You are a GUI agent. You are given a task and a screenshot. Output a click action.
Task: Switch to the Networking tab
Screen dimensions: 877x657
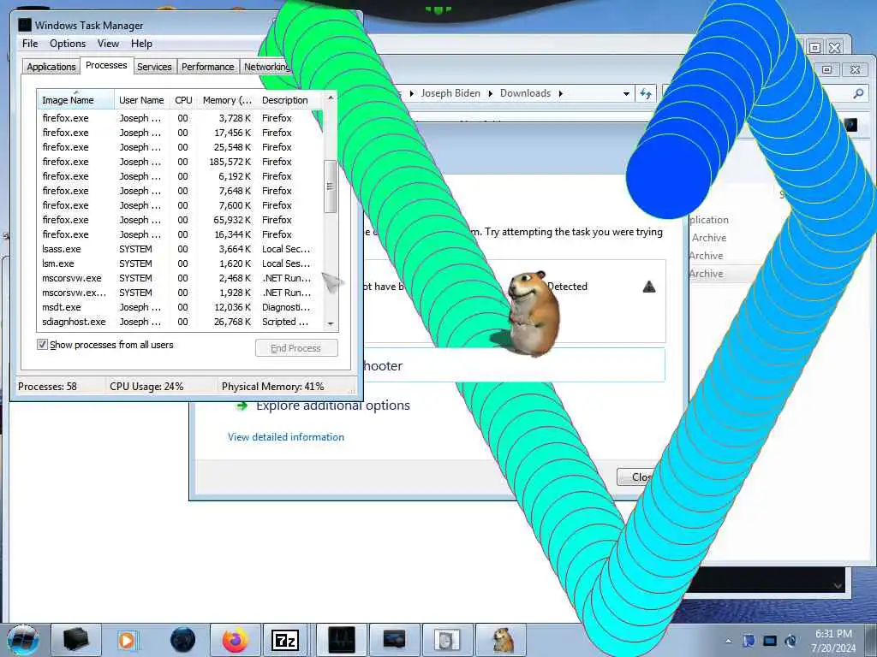[266, 67]
